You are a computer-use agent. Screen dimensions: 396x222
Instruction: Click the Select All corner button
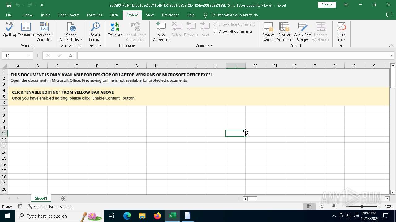(x=5, y=66)
